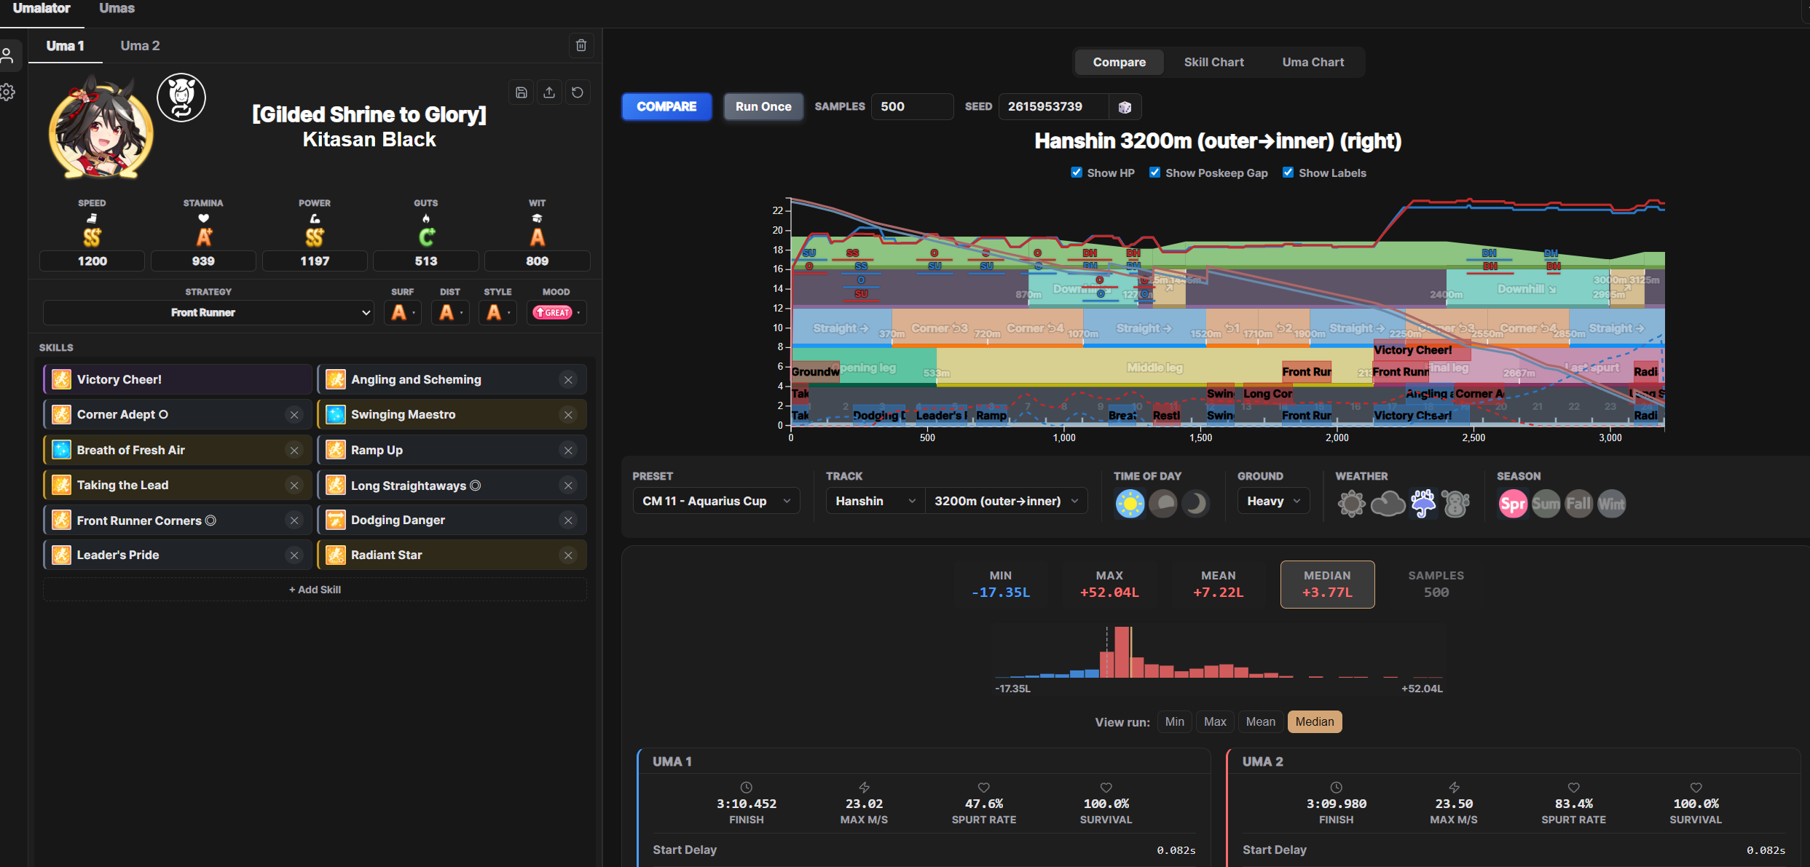Image resolution: width=1810 pixels, height=867 pixels.
Task: Remove the Swinging Maestro skill
Action: (x=568, y=415)
